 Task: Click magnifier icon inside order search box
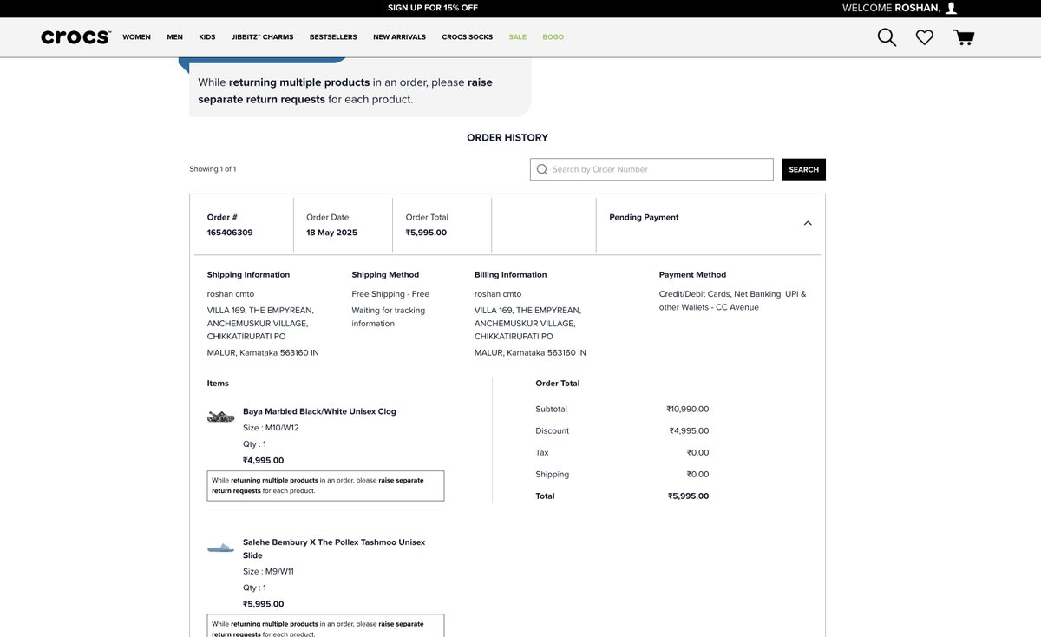click(542, 169)
